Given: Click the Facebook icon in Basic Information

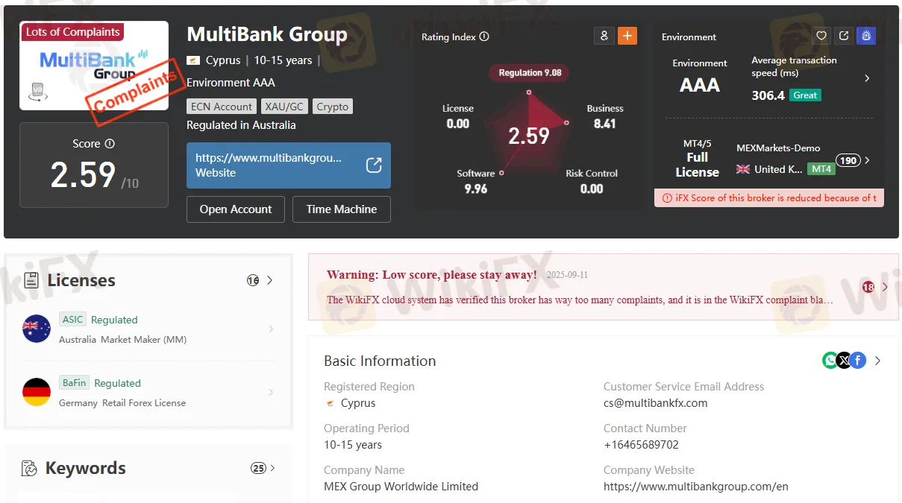Looking at the screenshot, I should pos(858,361).
